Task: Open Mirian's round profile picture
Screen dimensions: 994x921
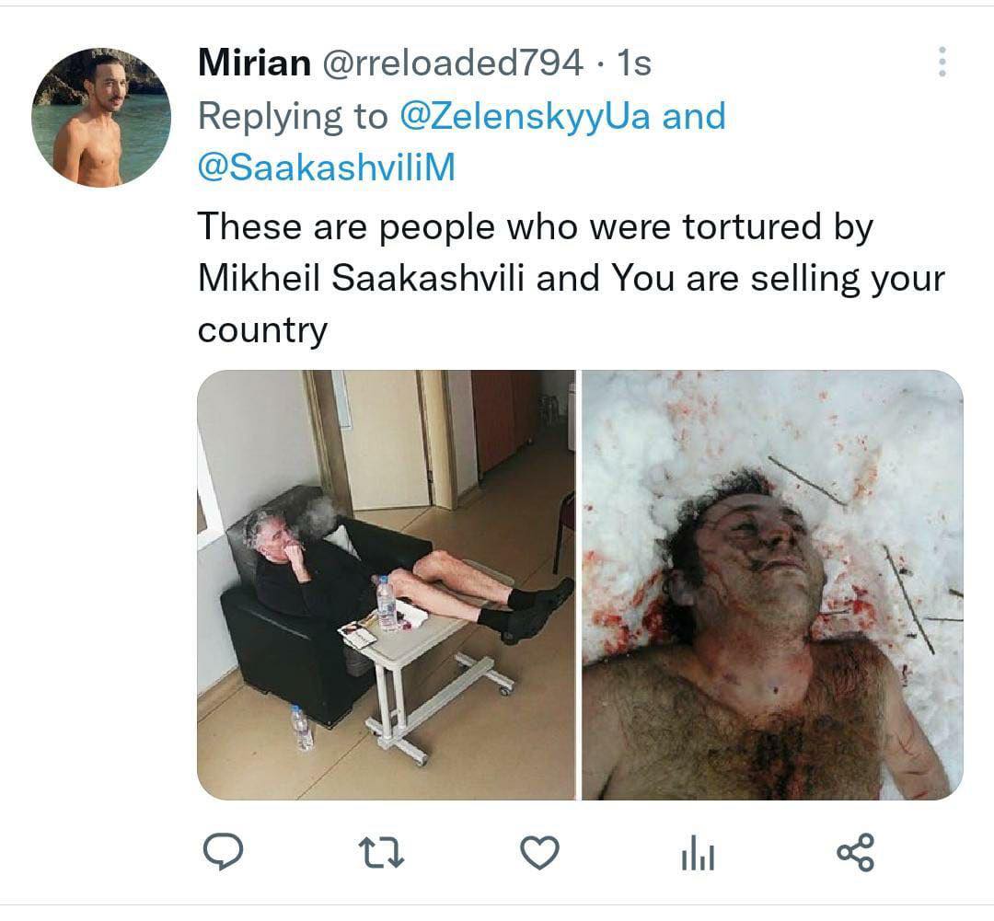Action: [101, 118]
